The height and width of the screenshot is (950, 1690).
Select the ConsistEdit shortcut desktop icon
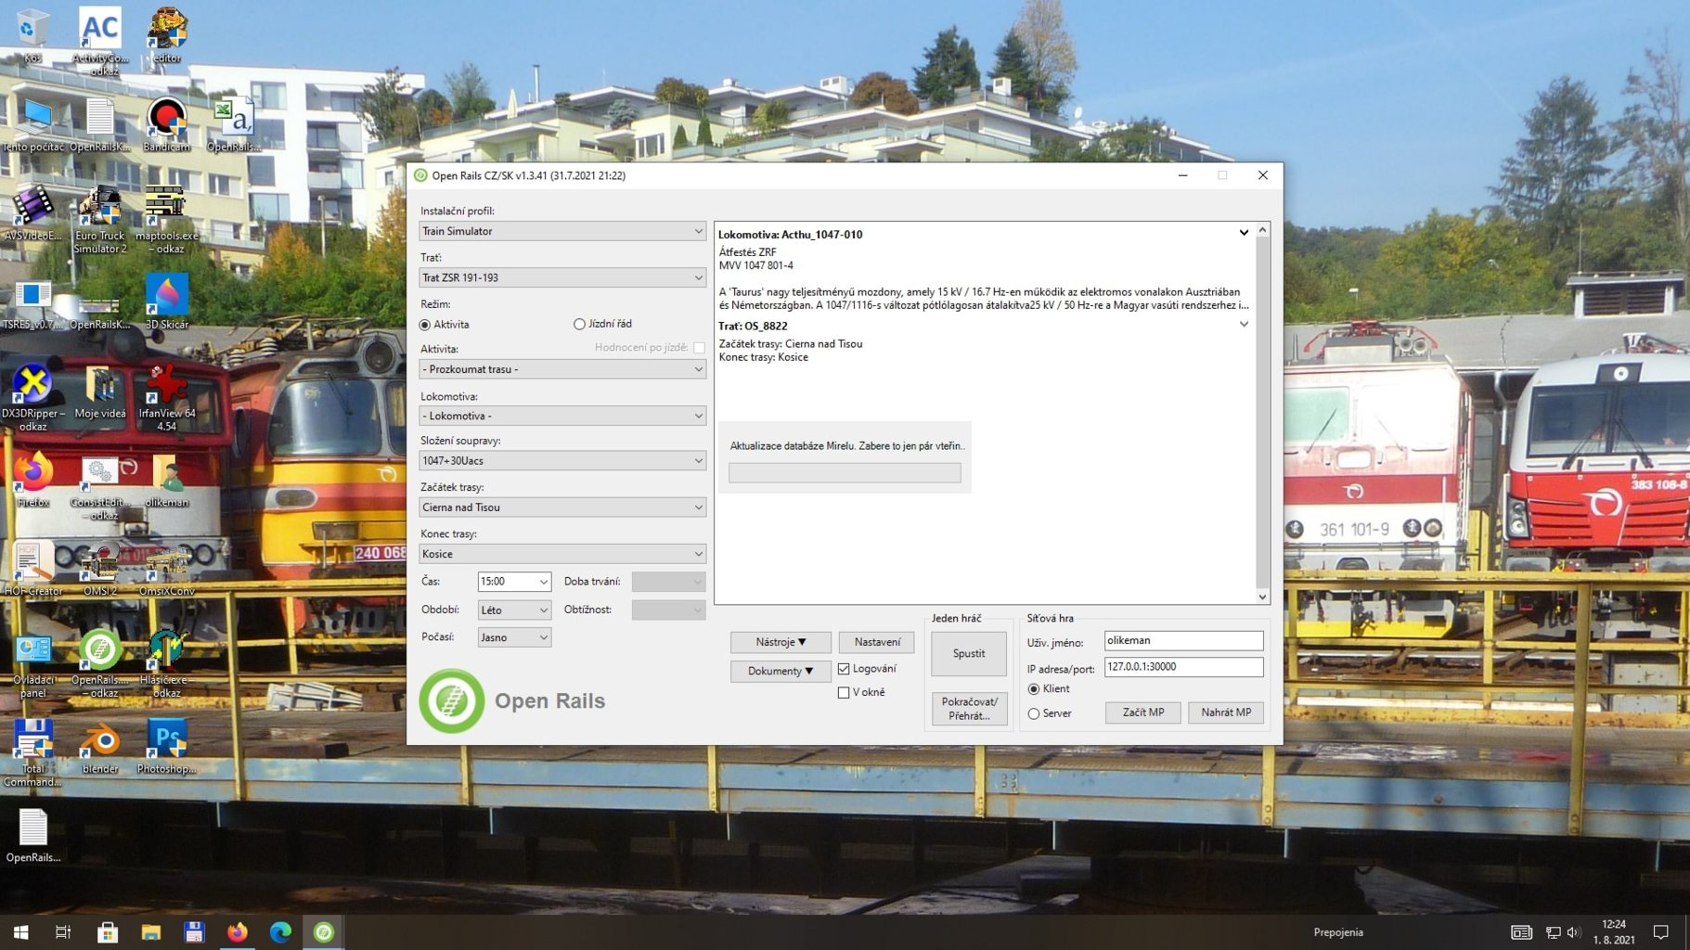click(x=100, y=486)
